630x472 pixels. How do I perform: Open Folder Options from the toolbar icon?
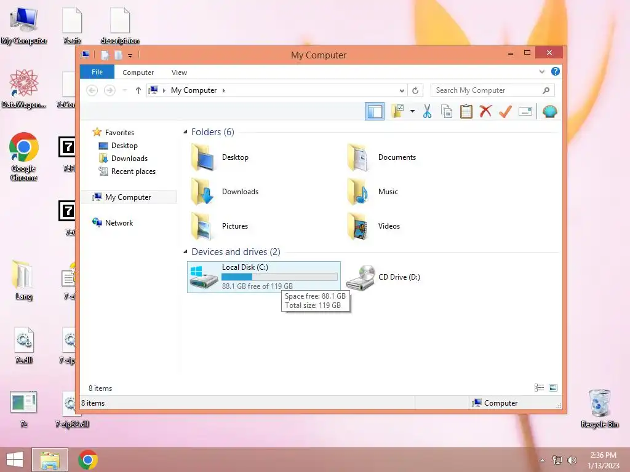tap(397, 111)
